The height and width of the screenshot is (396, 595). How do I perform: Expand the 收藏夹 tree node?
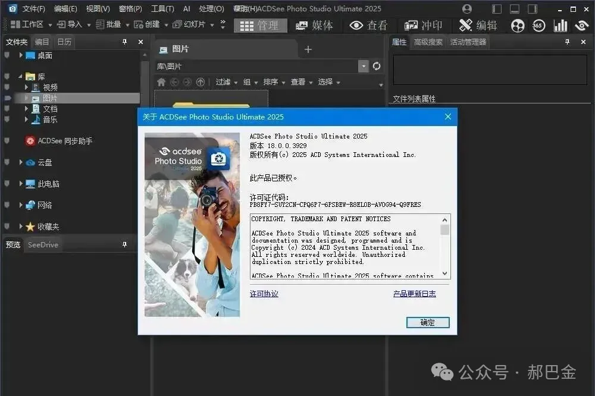[21, 227]
